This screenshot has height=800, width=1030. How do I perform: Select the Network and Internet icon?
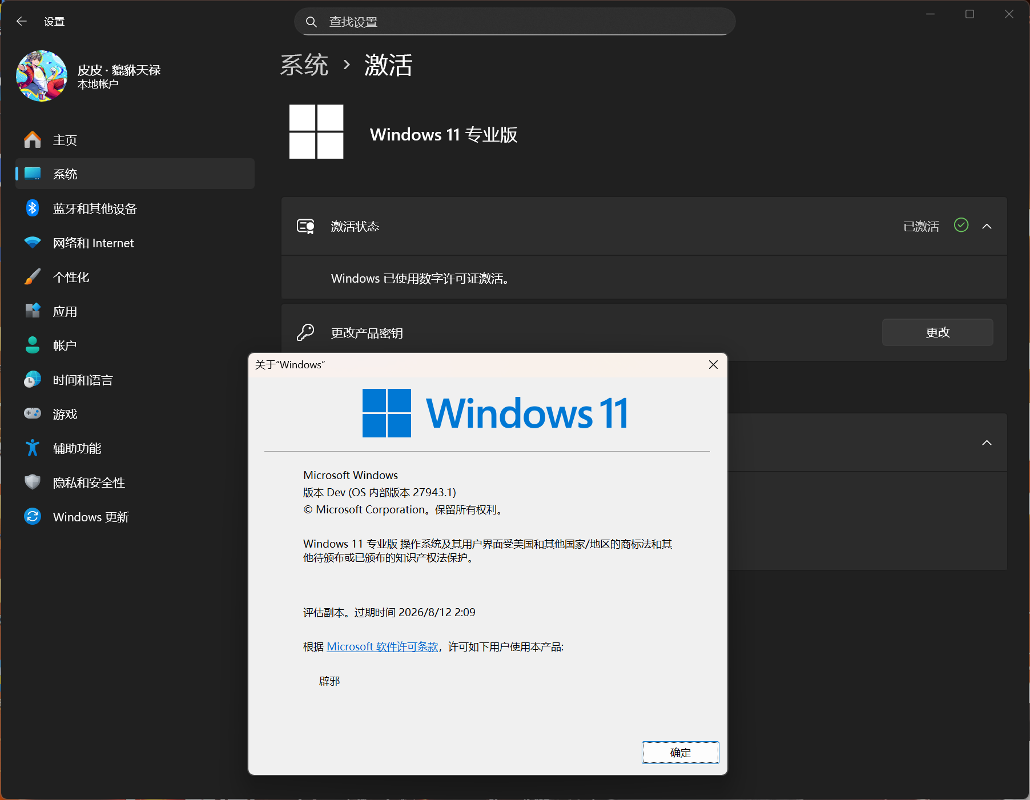33,243
